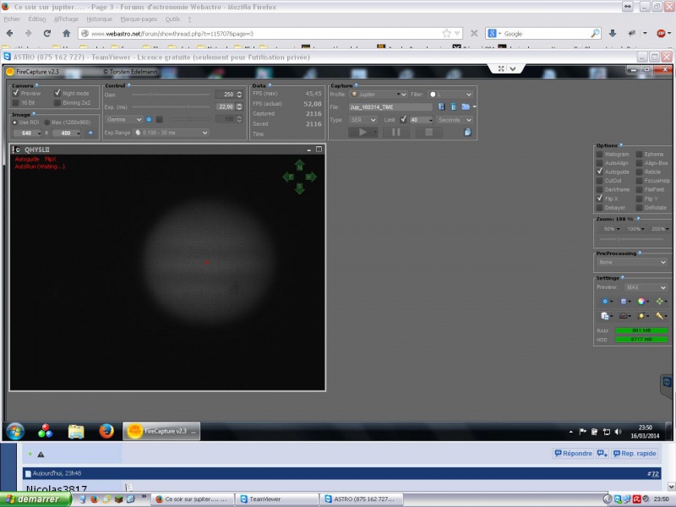Select the Use ROI radio button
The height and width of the screenshot is (507, 676).
tap(14, 123)
